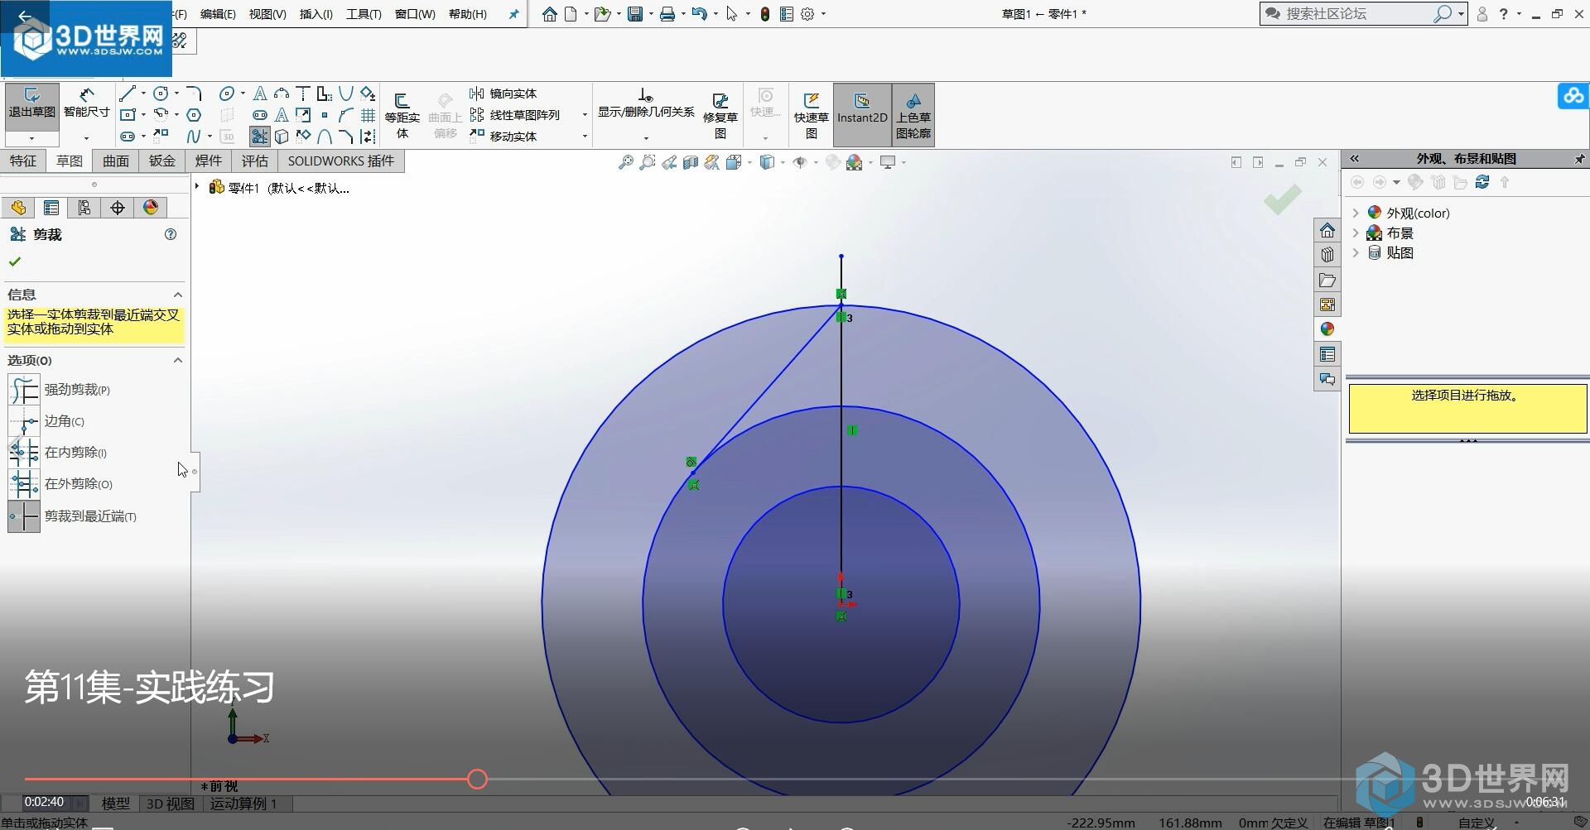The image size is (1590, 830).
Task: Click the Undo arrow icon
Action: tap(699, 14)
